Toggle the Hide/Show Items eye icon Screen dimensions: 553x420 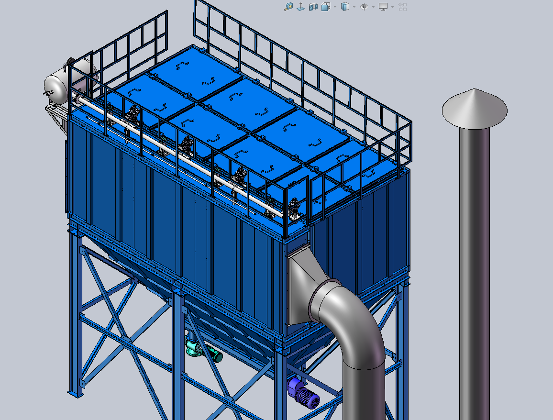364,7
